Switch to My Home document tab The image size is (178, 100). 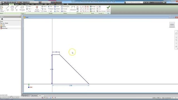[34, 96]
